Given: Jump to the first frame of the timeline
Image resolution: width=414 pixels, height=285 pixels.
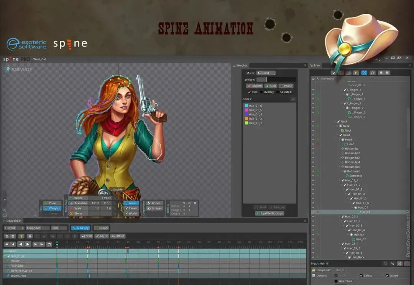Looking at the screenshot, I should click(x=7, y=244).
